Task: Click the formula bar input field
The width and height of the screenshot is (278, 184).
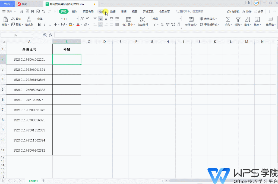Action: 166,35
